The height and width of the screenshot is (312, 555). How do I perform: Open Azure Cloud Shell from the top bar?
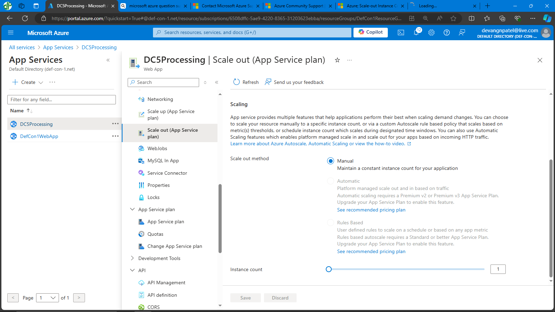[x=401, y=32]
